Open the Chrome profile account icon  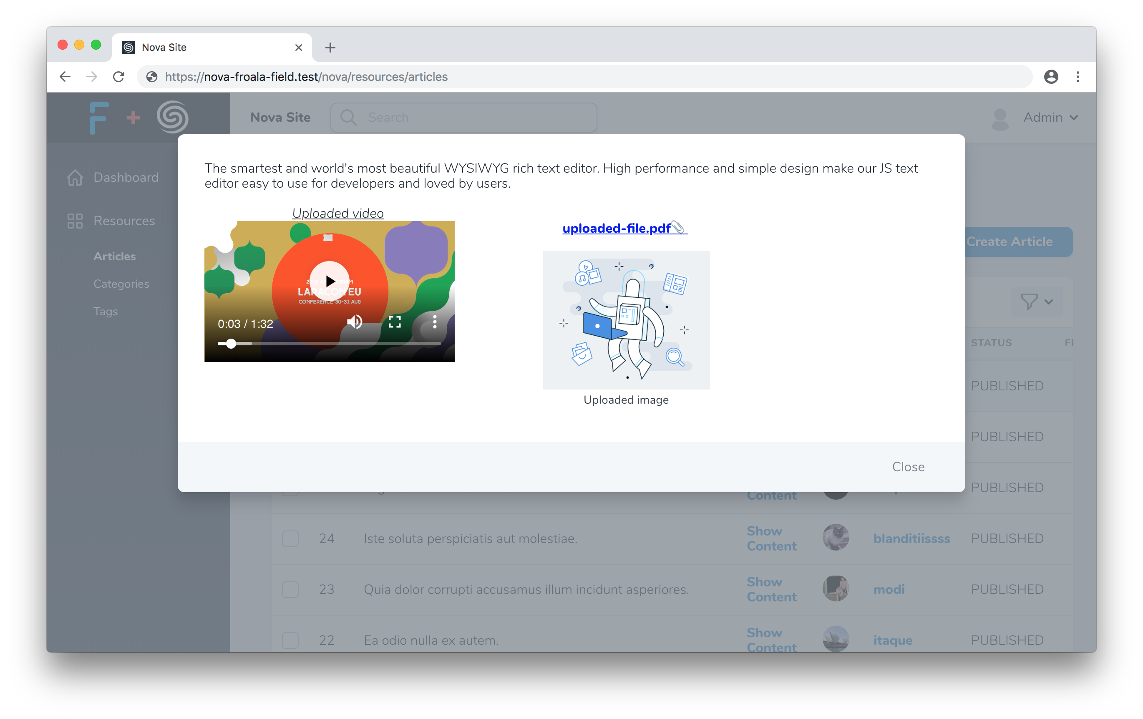click(x=1051, y=77)
